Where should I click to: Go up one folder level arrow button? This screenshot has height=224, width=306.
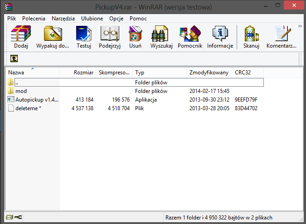pyautogui.click(x=14, y=58)
